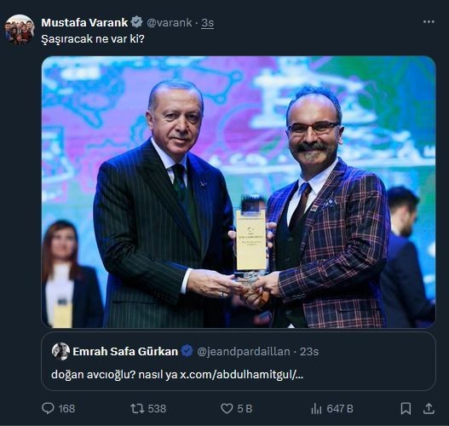Viewport: 449px width, 426px height.
Task: Like the tweet with the heart icon
Action: 227,409
